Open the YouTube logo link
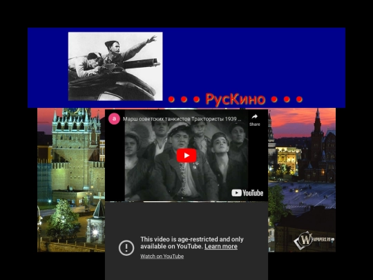The image size is (373, 280). click(x=247, y=193)
